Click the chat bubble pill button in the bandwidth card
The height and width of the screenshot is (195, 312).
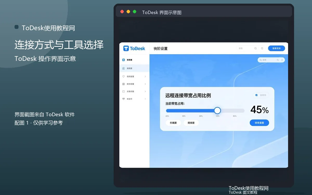click(x=261, y=95)
